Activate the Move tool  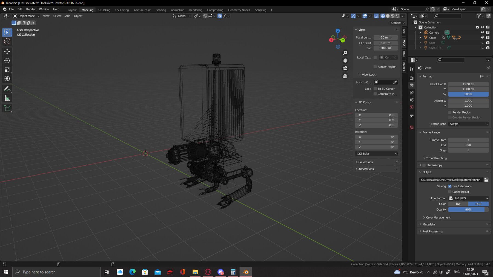click(x=7, y=51)
